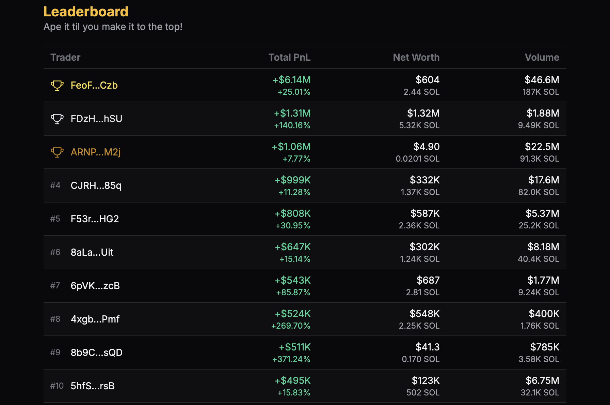610x405 pixels.
Task: Click the $332K net worth value
Action: click(425, 180)
